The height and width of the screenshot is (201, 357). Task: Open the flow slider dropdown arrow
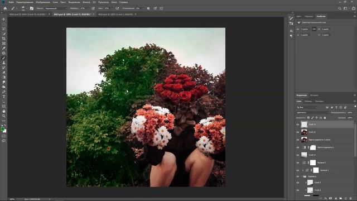112,8
